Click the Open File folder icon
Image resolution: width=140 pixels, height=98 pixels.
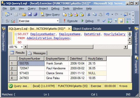(24, 14)
